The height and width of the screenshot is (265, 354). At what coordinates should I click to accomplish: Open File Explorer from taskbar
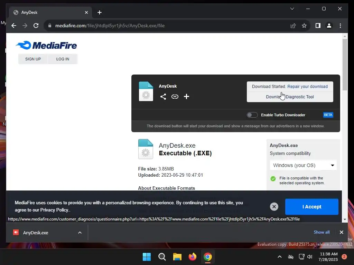pos(177,257)
